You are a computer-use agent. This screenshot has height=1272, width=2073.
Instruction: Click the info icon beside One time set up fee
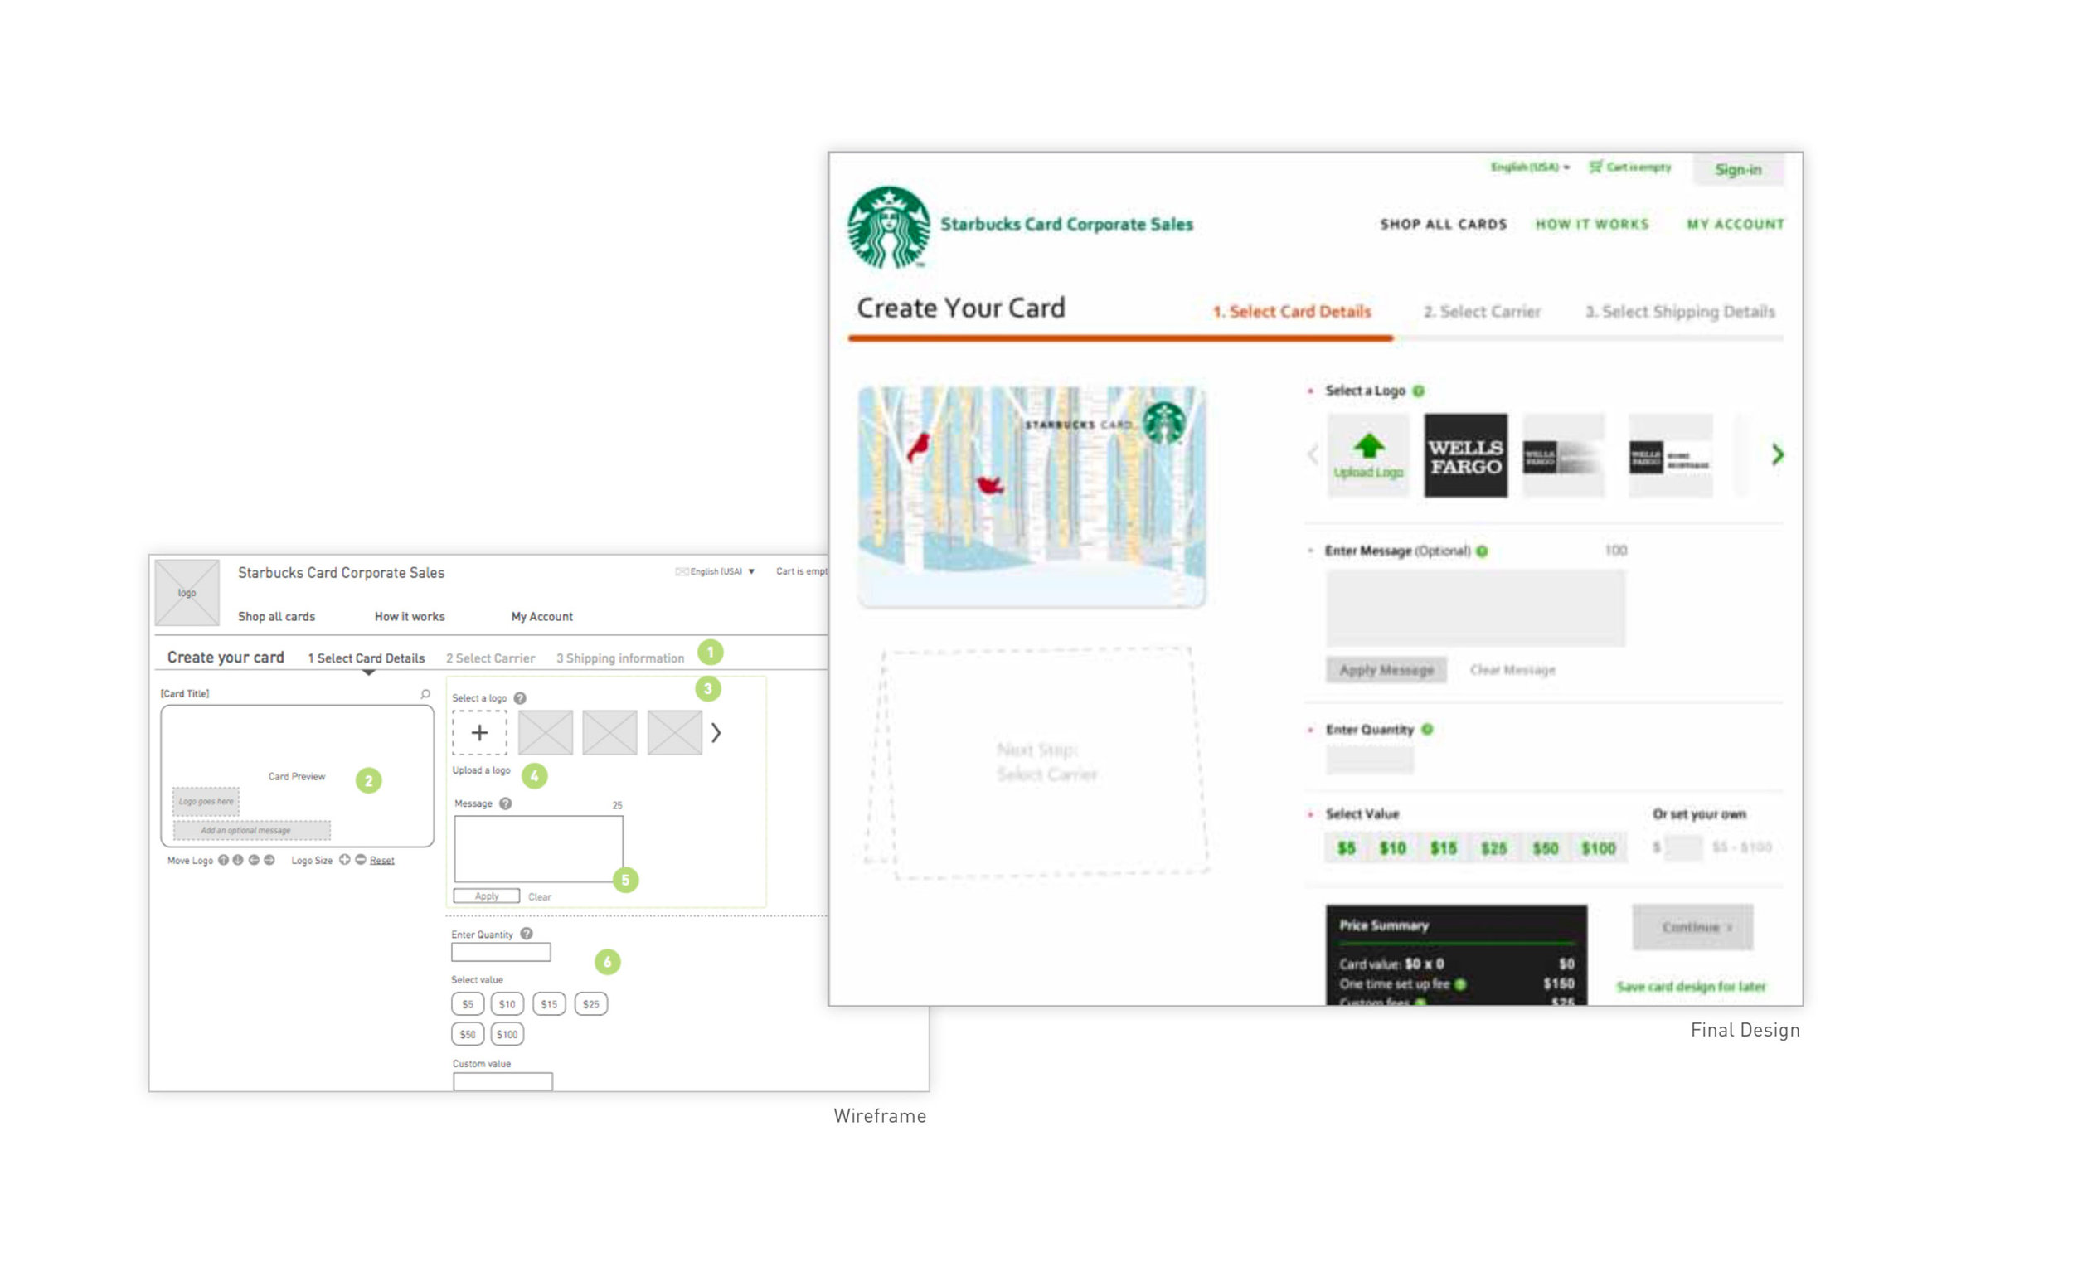1460,984
